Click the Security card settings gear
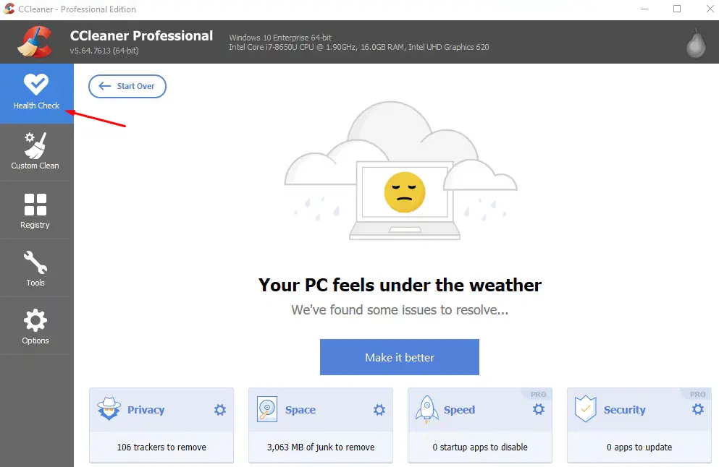 [698, 410]
